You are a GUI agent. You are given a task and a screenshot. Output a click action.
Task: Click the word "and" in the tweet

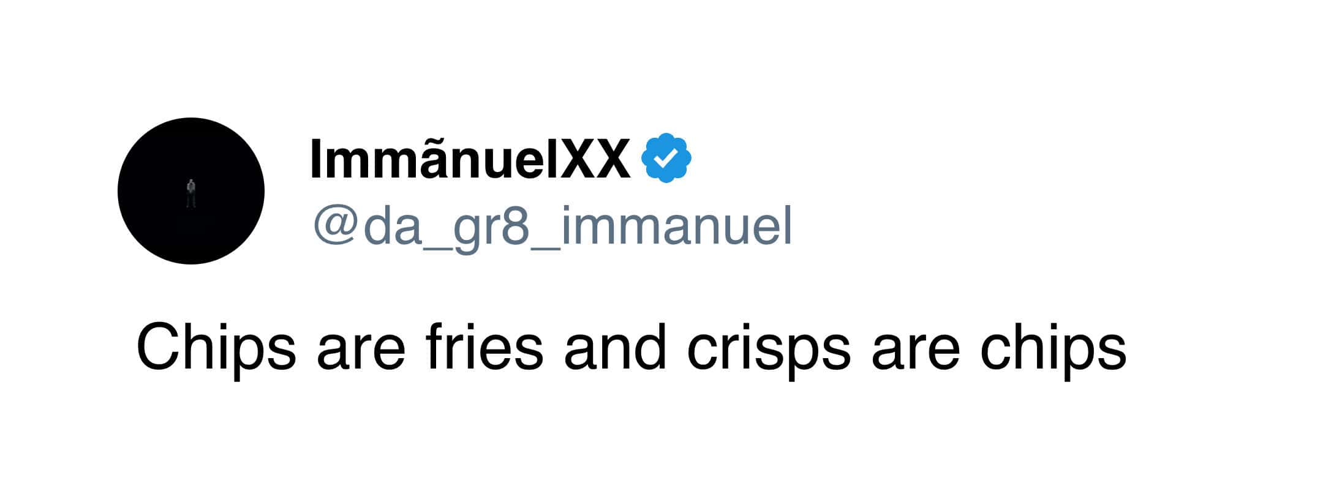(614, 348)
